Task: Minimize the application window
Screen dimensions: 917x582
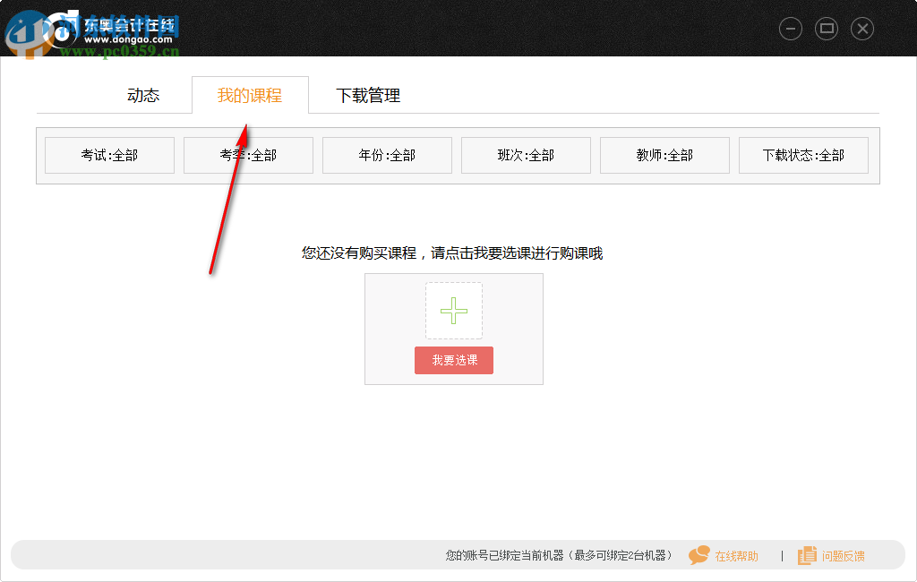Action: pyautogui.click(x=790, y=28)
